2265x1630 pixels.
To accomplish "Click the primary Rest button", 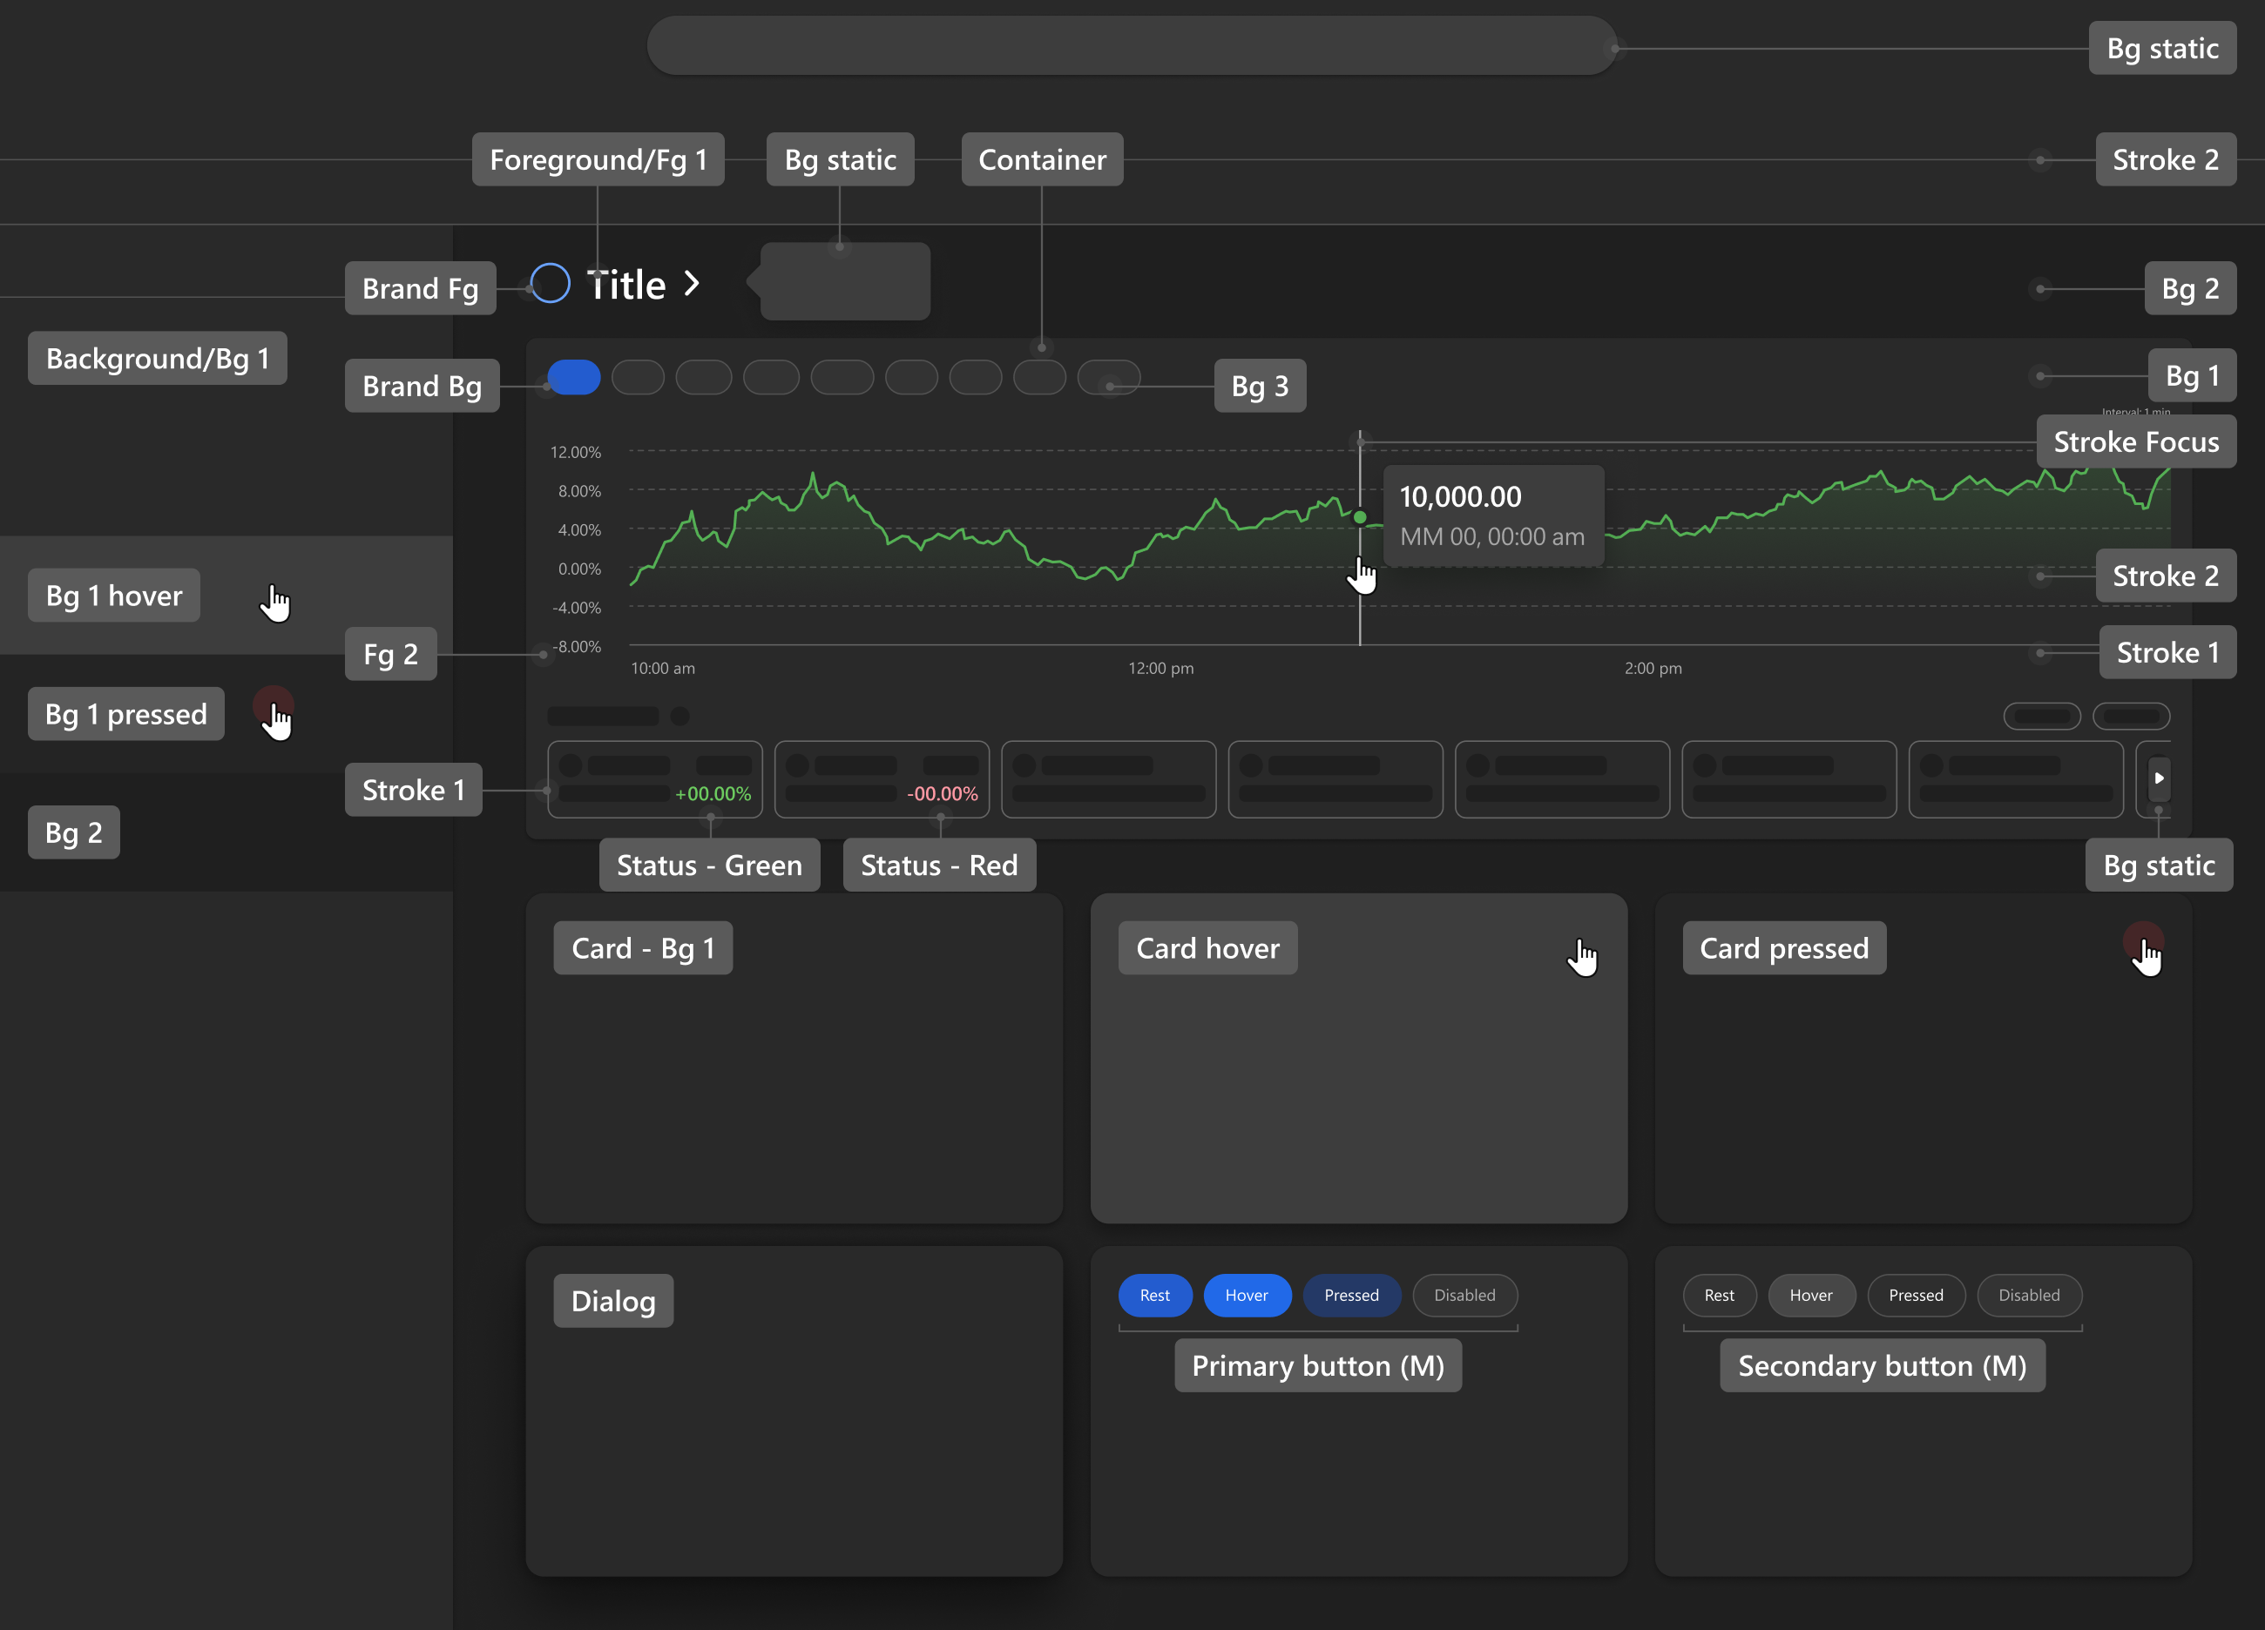I will point(1154,1295).
